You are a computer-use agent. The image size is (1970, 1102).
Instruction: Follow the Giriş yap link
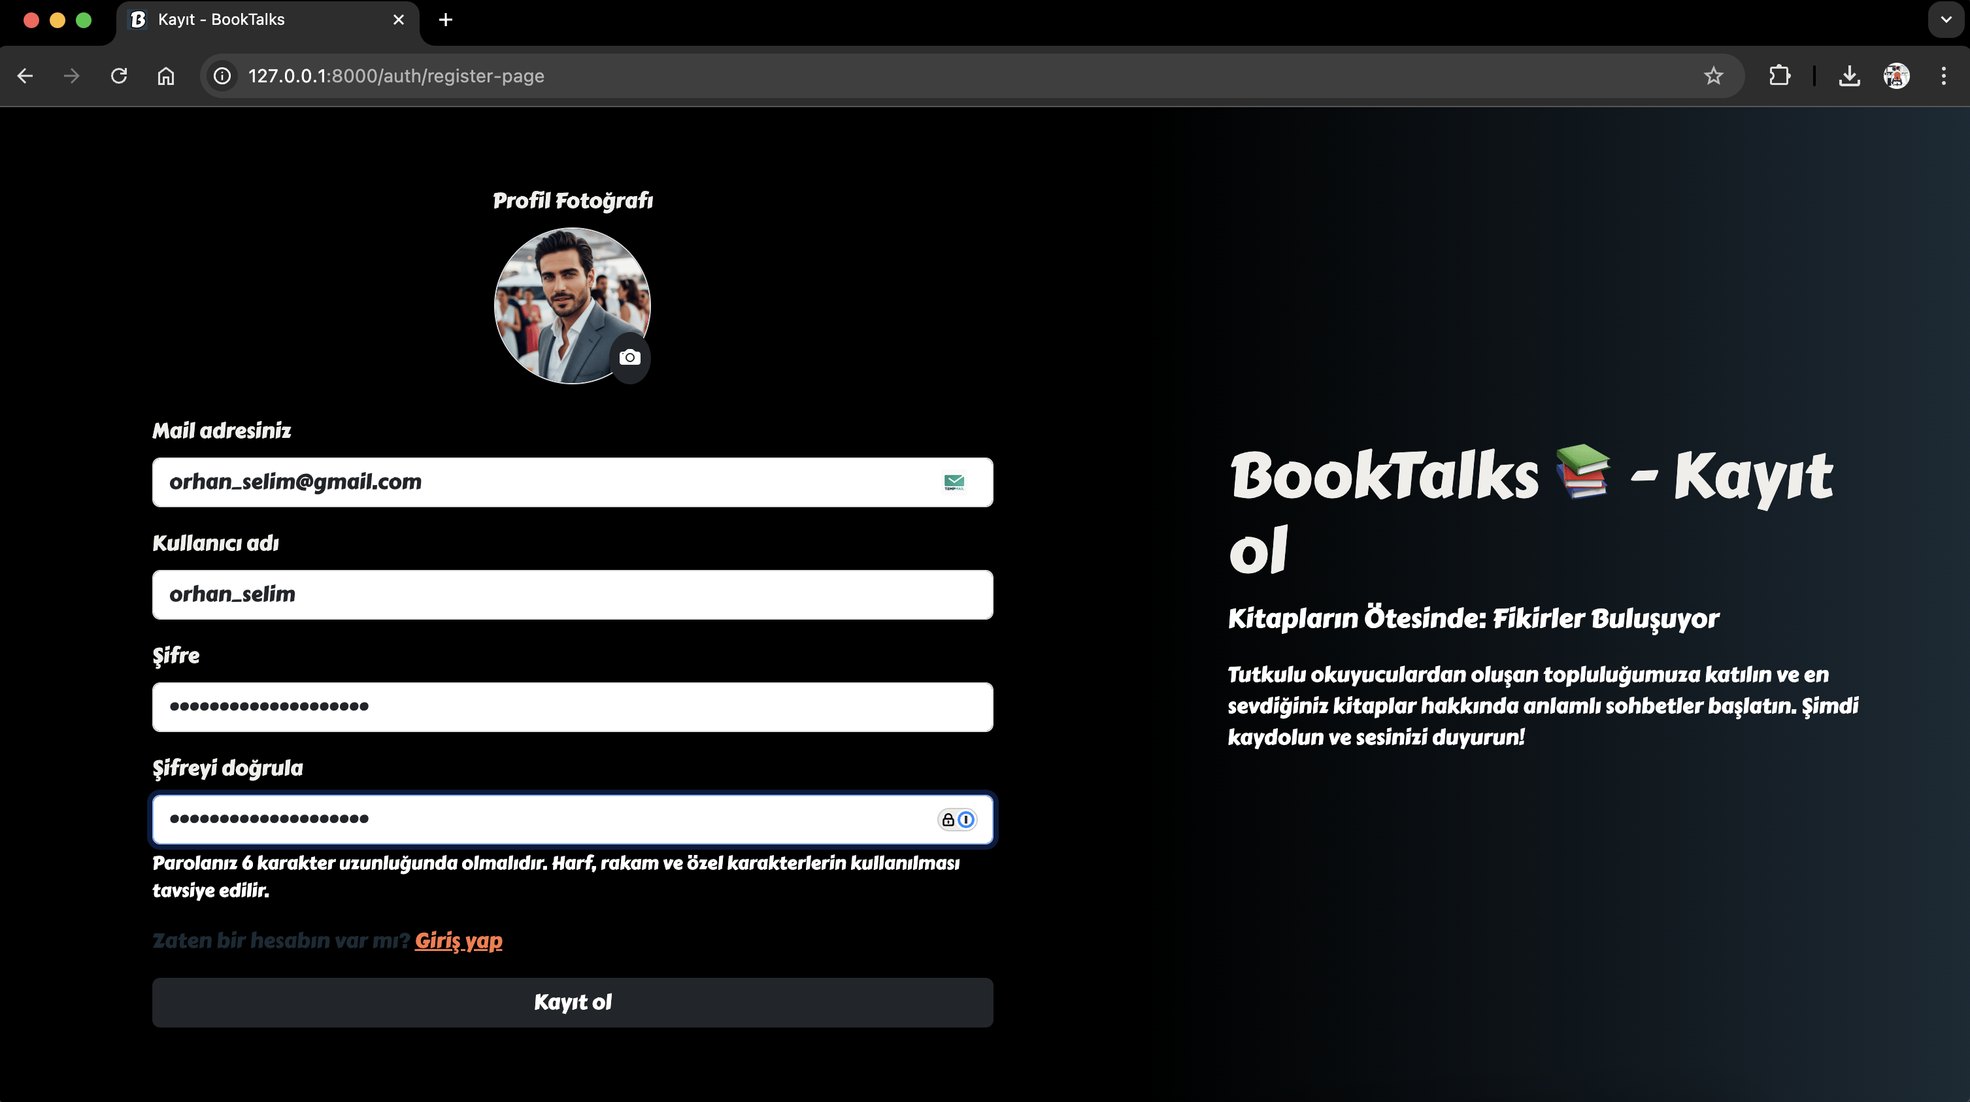(x=458, y=940)
